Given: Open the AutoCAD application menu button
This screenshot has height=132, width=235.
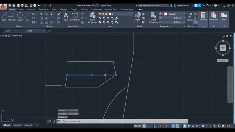Looking at the screenshot, I should pyautogui.click(x=3, y=7).
